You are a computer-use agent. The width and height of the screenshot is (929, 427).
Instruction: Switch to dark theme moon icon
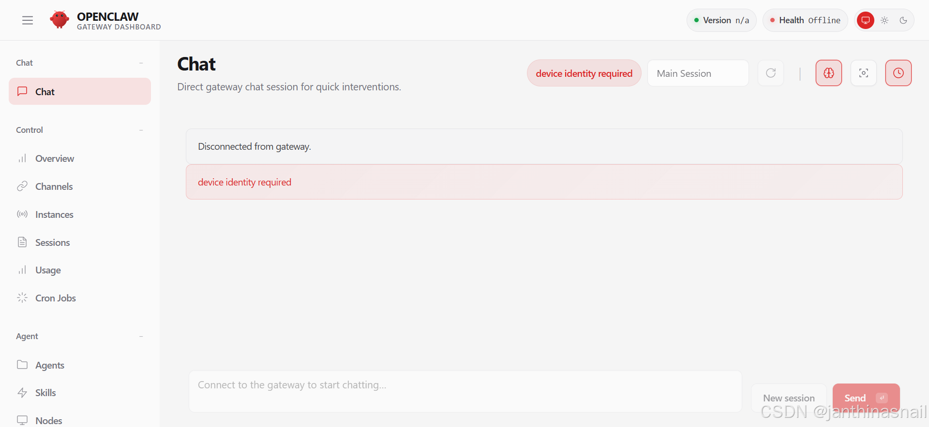[903, 20]
